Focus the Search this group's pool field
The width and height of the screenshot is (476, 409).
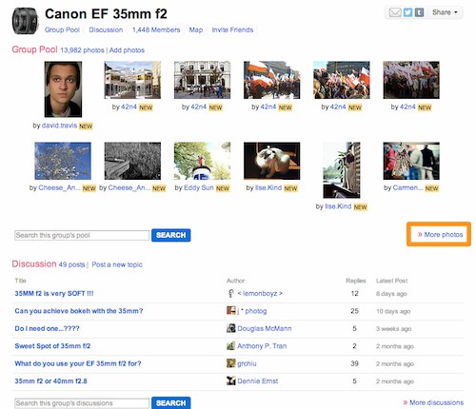(82, 235)
